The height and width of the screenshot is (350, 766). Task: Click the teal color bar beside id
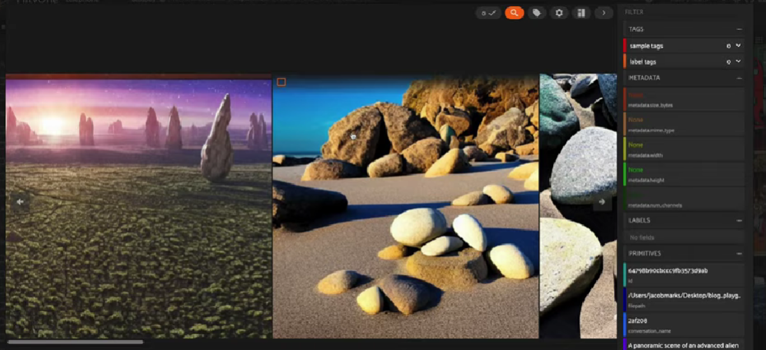[x=624, y=275]
